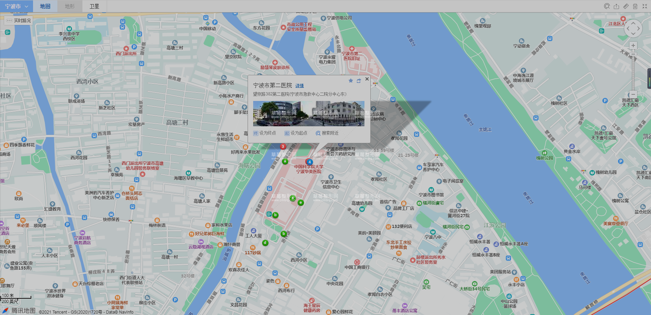The width and height of the screenshot is (651, 315).
Task: Click 设为终点 to set as destination
Action: click(x=265, y=133)
